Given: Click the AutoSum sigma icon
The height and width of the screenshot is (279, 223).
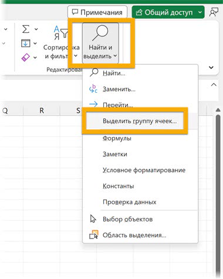Looking at the screenshot, I should pos(26,29).
